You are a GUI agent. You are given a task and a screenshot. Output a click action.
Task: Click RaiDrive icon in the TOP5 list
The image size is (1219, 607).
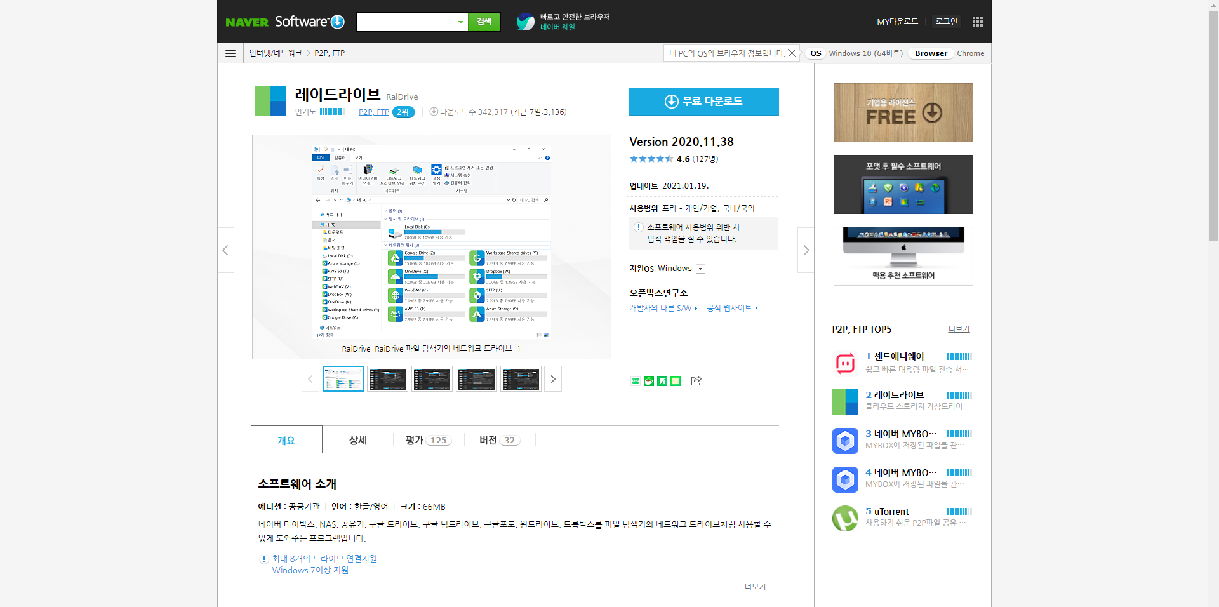(x=845, y=402)
